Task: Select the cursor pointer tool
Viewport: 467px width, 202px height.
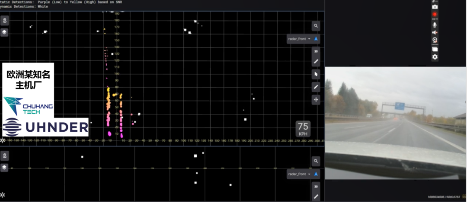Action: [x=316, y=74]
